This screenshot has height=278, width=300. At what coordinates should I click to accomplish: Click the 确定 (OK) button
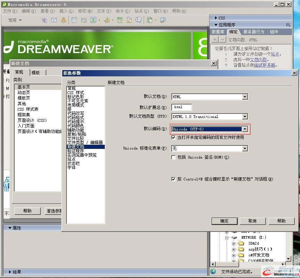pyautogui.click(x=224, y=221)
